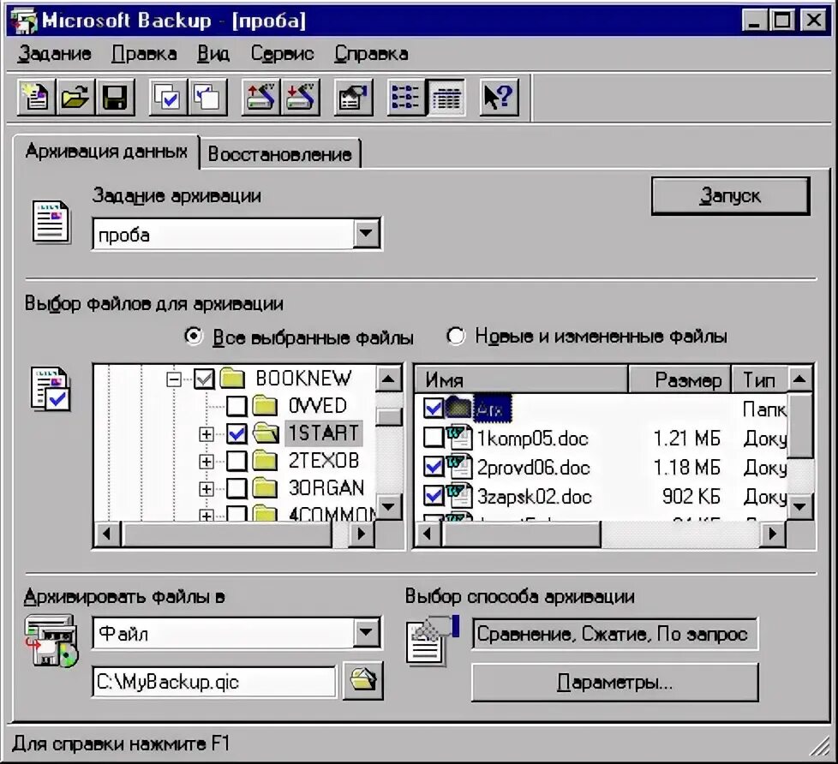Image resolution: width=838 pixels, height=764 pixels.
Task: Toggle the BOOKNEW folder checkbox
Action: pyautogui.click(x=204, y=379)
